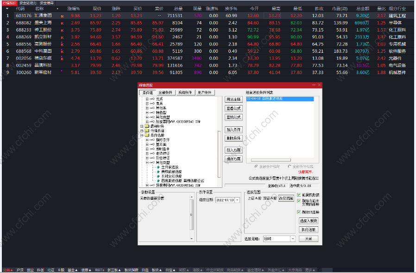Switch to the 全部条件 tab
Image resolution: width=416 pixels, height=273 pixels.
click(x=165, y=93)
